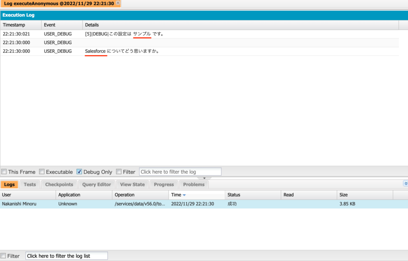Click the sort arrow in Time column

pyautogui.click(x=184, y=195)
